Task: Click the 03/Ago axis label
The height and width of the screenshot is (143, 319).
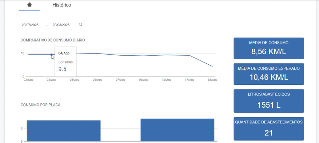Action: (x=28, y=80)
